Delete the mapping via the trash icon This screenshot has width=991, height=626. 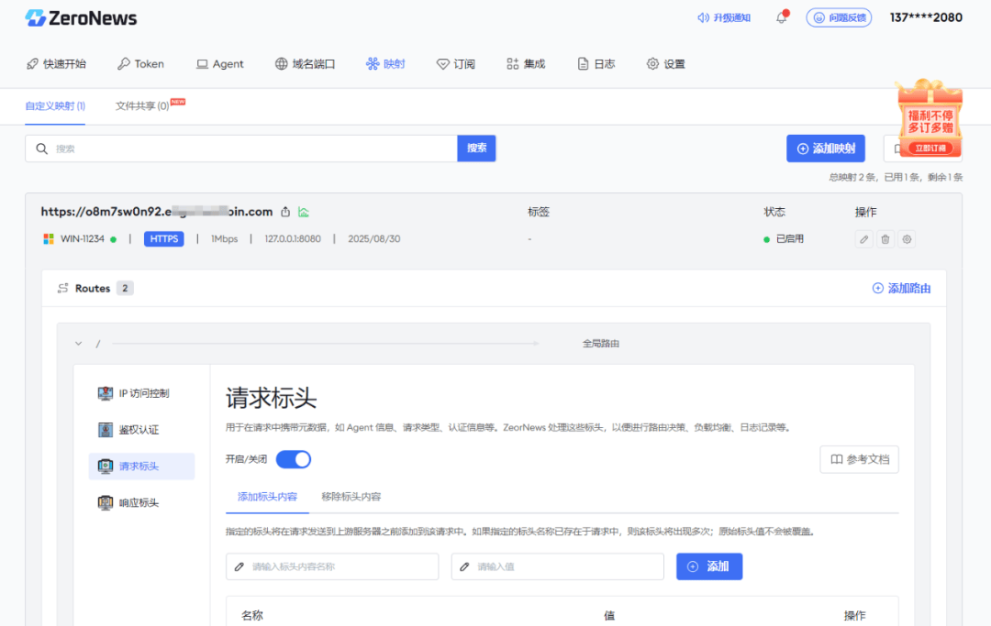click(x=884, y=239)
